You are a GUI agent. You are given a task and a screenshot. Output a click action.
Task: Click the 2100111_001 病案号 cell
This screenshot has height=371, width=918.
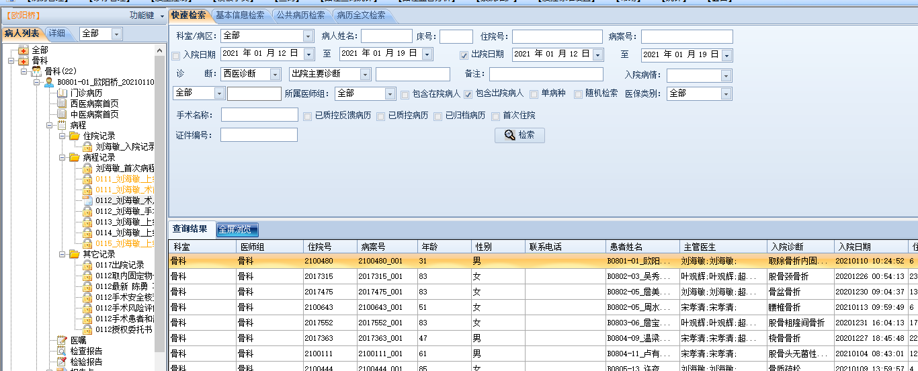click(386, 354)
